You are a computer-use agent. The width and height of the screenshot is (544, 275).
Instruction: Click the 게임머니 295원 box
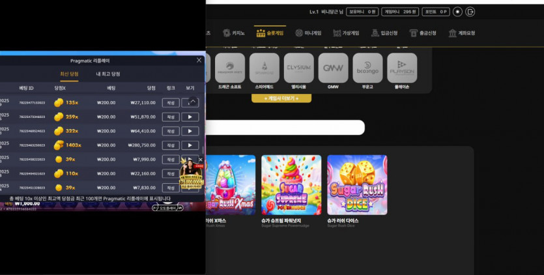click(x=400, y=12)
